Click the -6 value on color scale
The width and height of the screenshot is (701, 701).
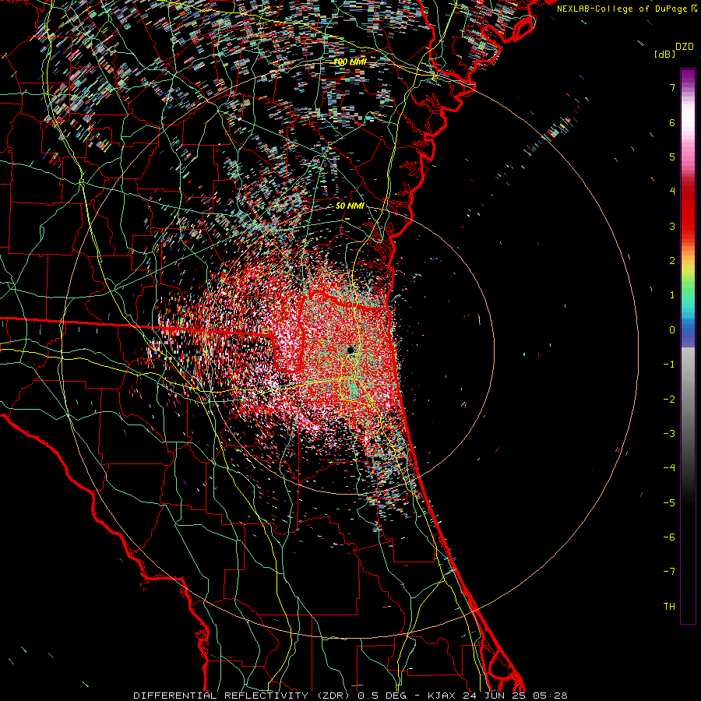pyautogui.click(x=669, y=537)
